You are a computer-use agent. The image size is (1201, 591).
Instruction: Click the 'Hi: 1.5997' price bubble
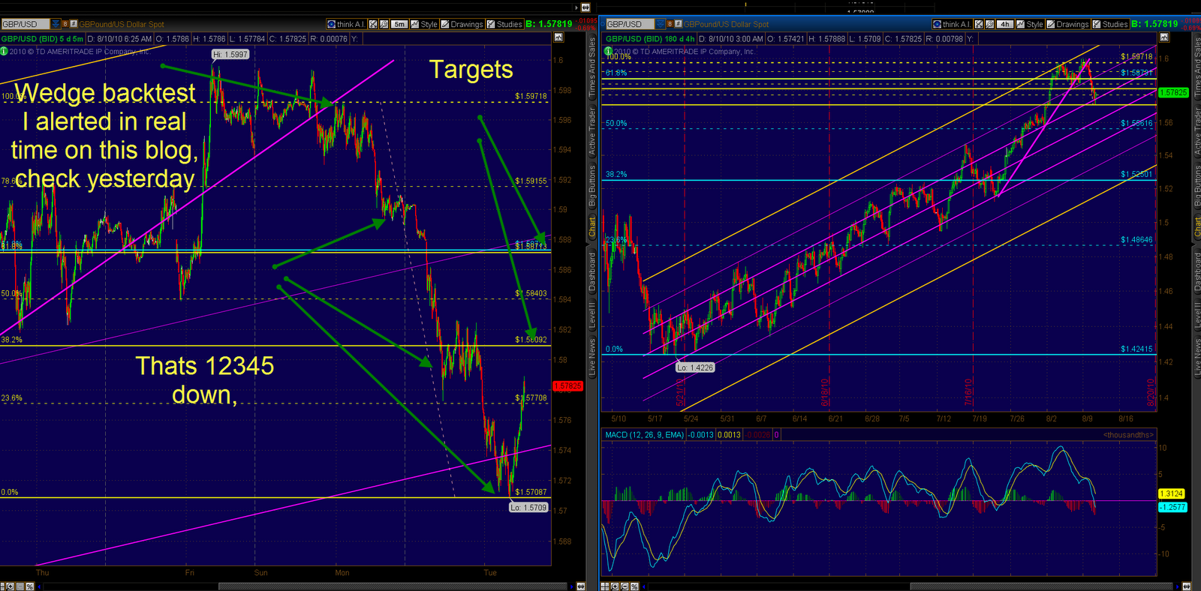coord(230,54)
